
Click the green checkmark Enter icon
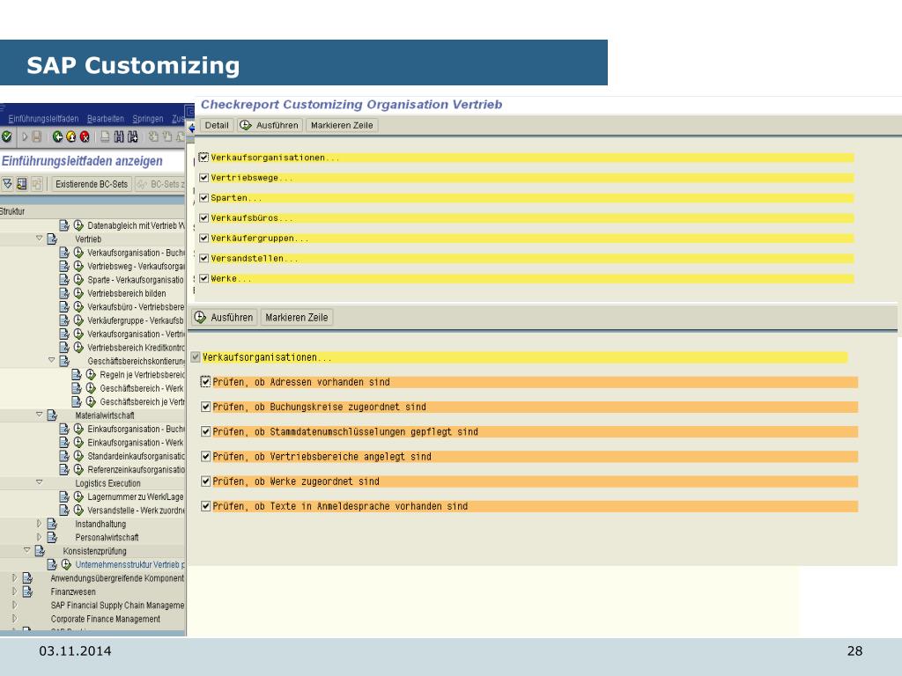[7, 136]
